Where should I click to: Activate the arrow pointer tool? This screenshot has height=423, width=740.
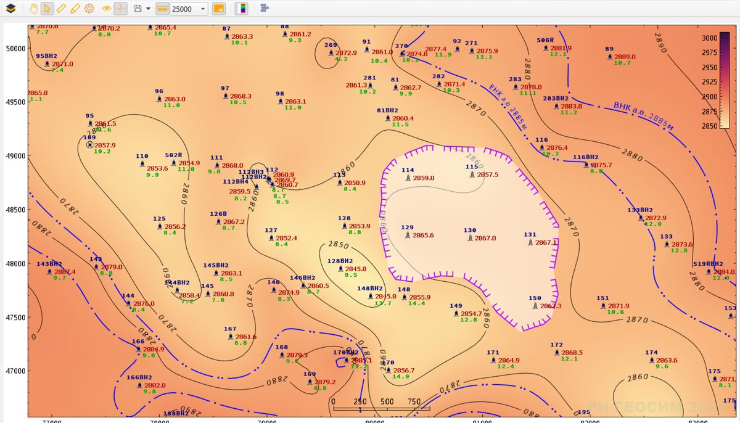tap(47, 9)
